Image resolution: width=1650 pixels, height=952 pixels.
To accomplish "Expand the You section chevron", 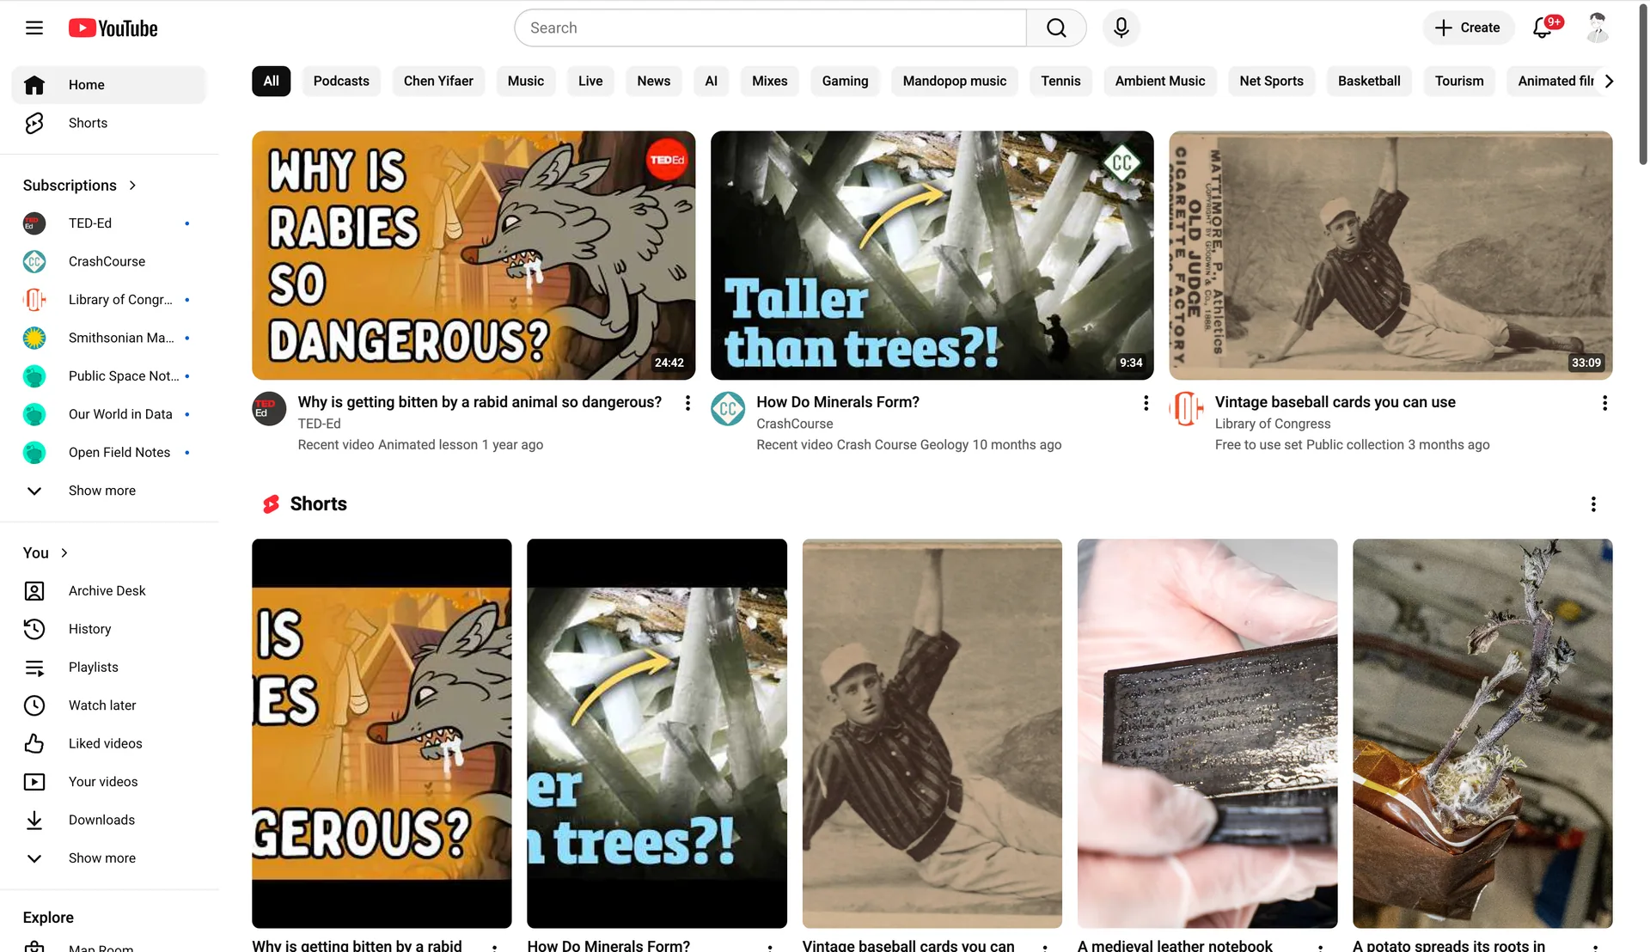I will pos(64,553).
